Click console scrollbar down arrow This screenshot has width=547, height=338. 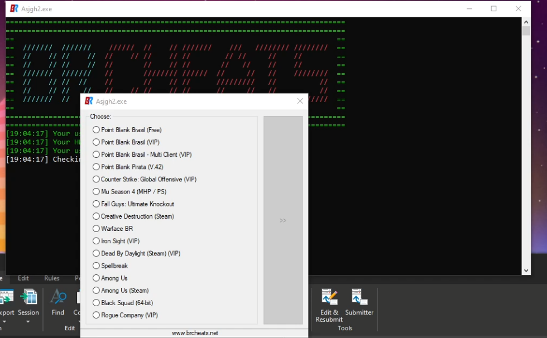(x=526, y=271)
